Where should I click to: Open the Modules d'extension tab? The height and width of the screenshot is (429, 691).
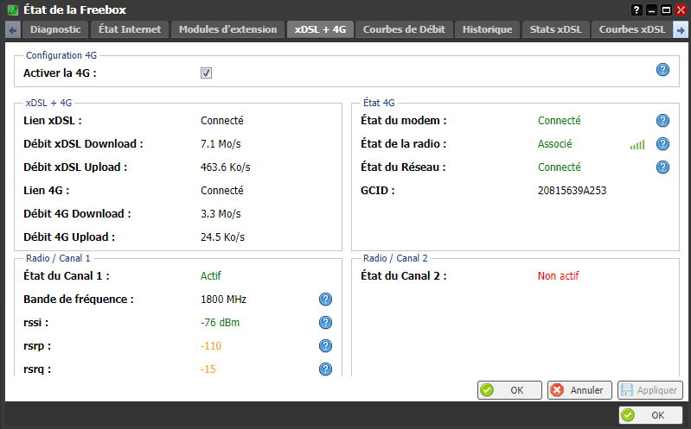[x=227, y=29]
